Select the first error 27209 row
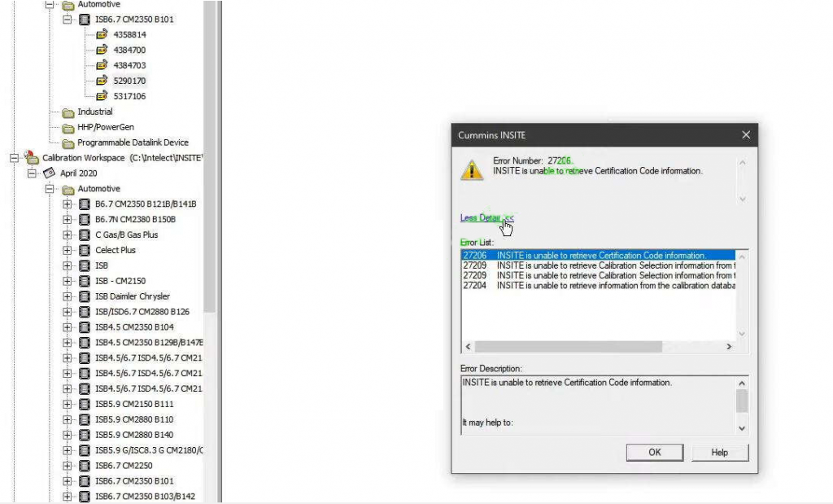833x504 pixels. coord(598,265)
